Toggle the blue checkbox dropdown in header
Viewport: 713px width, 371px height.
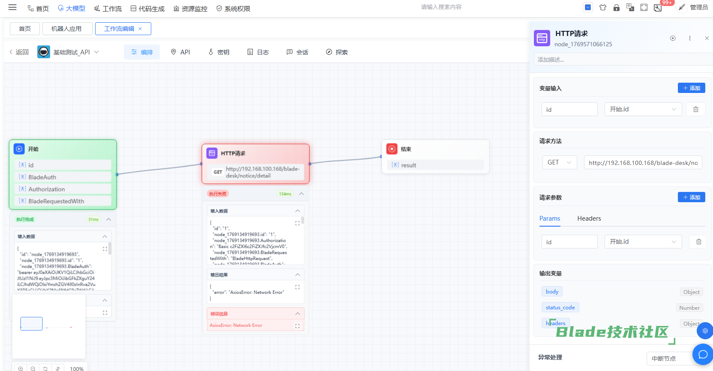pyautogui.click(x=588, y=7)
